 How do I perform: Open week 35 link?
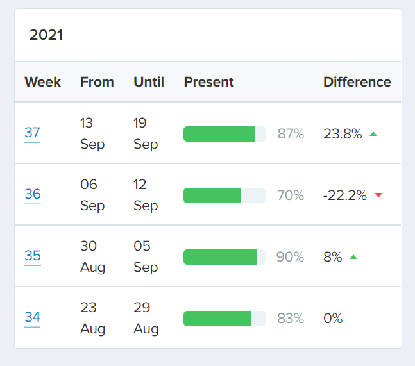(x=33, y=256)
